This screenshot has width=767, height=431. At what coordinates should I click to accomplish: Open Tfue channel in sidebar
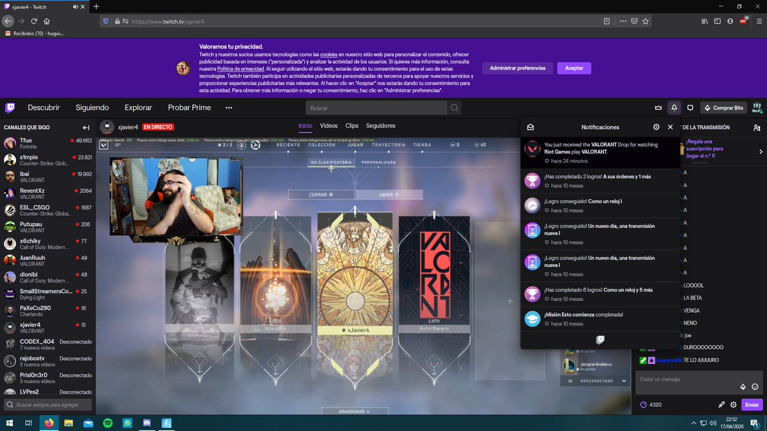click(x=48, y=143)
